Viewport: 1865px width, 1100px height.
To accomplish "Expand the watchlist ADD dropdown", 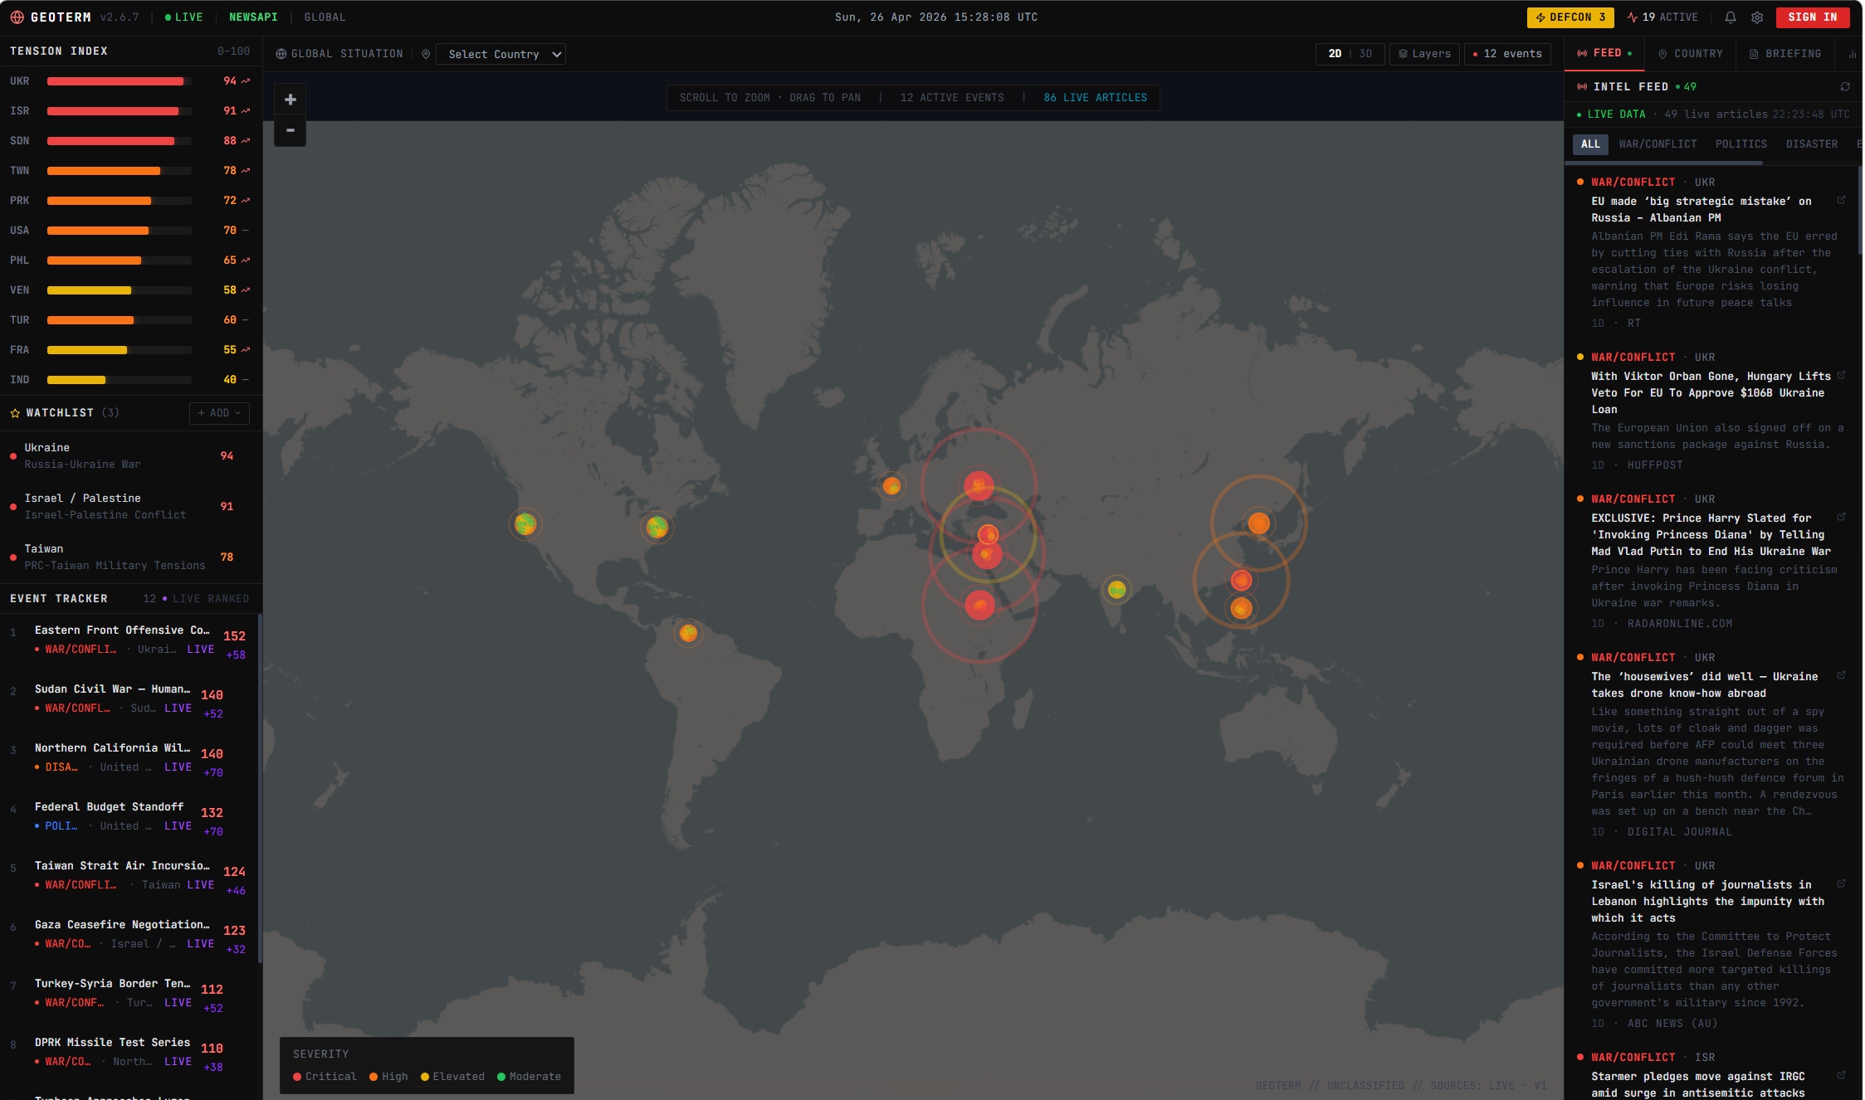I will (219, 413).
